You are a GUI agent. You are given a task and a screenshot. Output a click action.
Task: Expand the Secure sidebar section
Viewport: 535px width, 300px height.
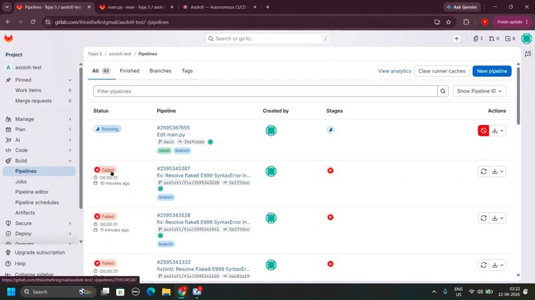click(39, 223)
